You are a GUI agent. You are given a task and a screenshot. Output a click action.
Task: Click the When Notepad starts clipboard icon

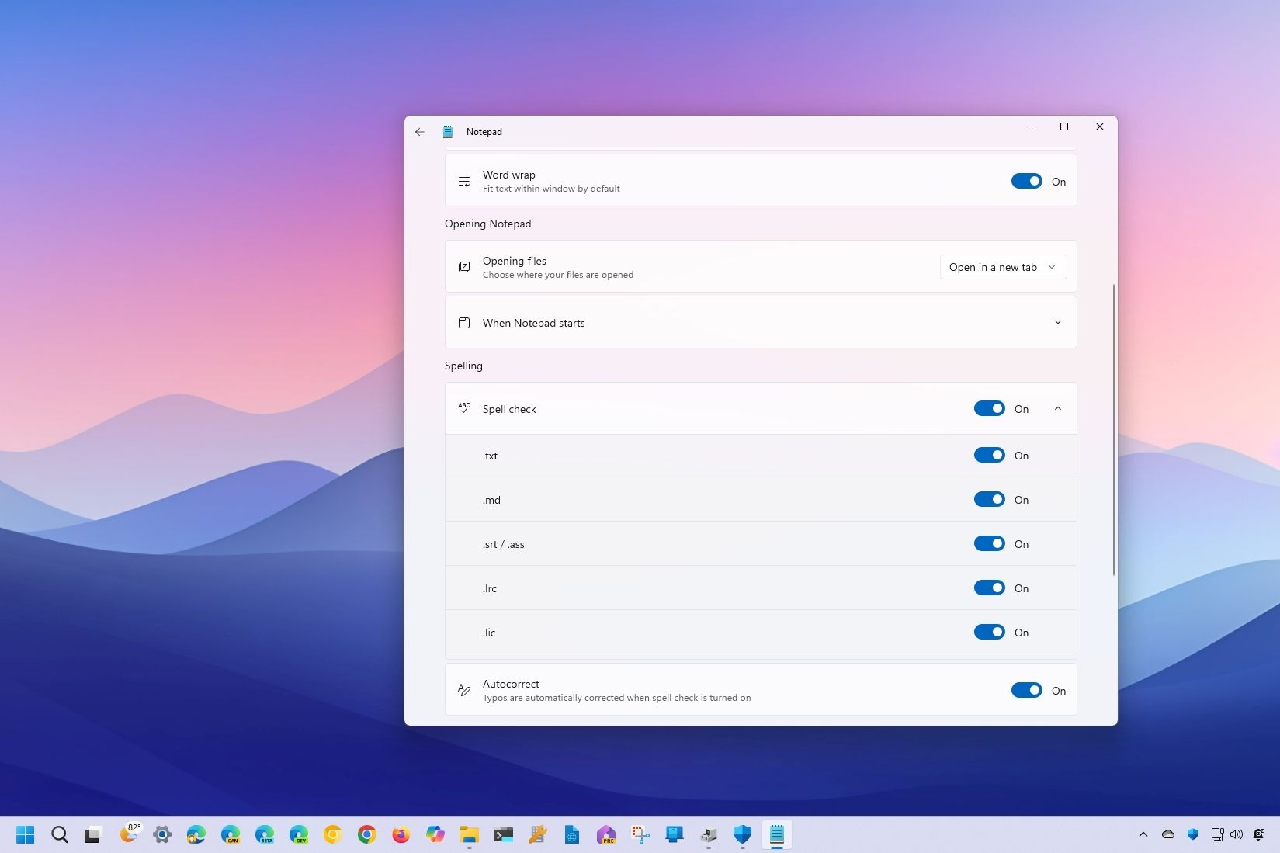(x=463, y=323)
